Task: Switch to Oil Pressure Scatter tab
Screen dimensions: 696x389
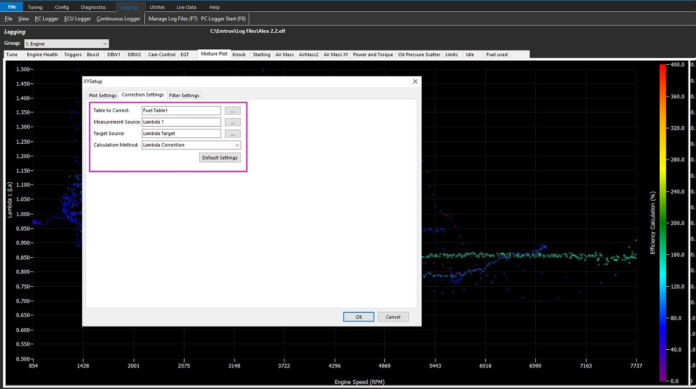Action: 419,55
